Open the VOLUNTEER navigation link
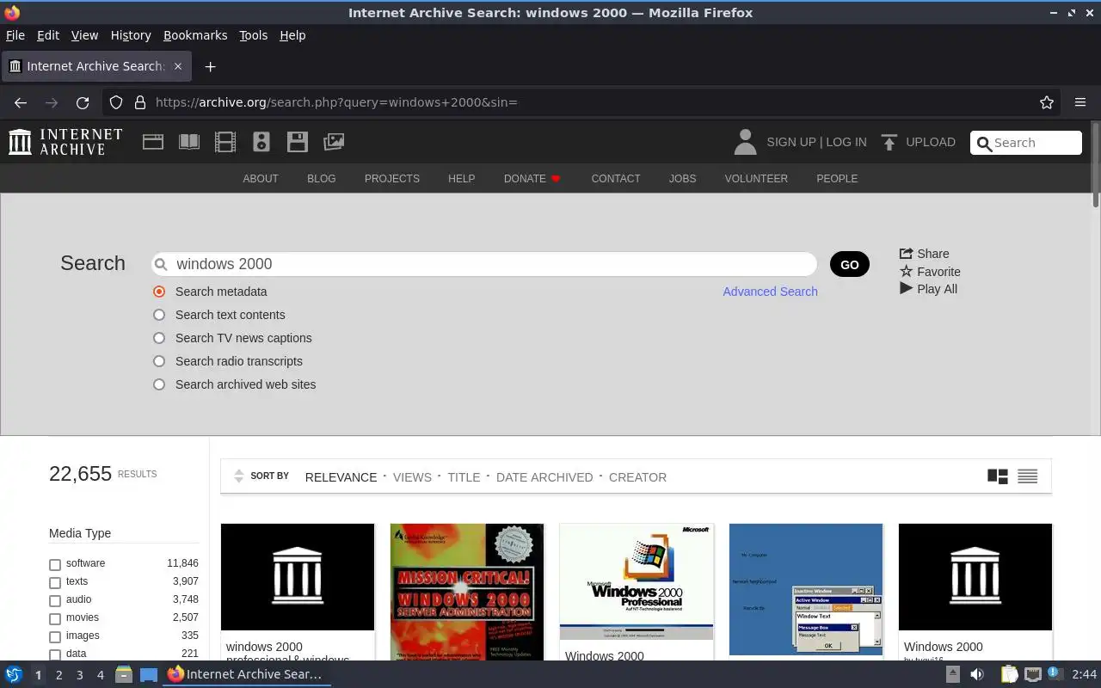Image resolution: width=1101 pixels, height=688 pixels. (x=756, y=179)
